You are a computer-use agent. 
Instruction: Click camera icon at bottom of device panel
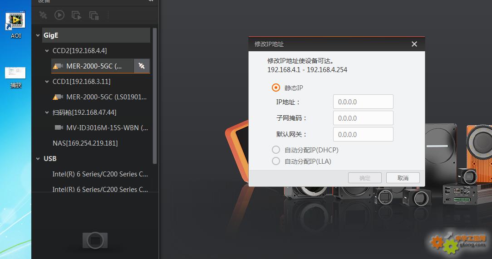point(95,240)
